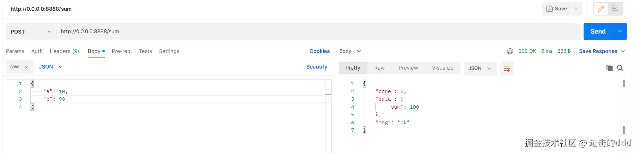Click the Beautify link
The height and width of the screenshot is (153, 637).
[x=316, y=67]
